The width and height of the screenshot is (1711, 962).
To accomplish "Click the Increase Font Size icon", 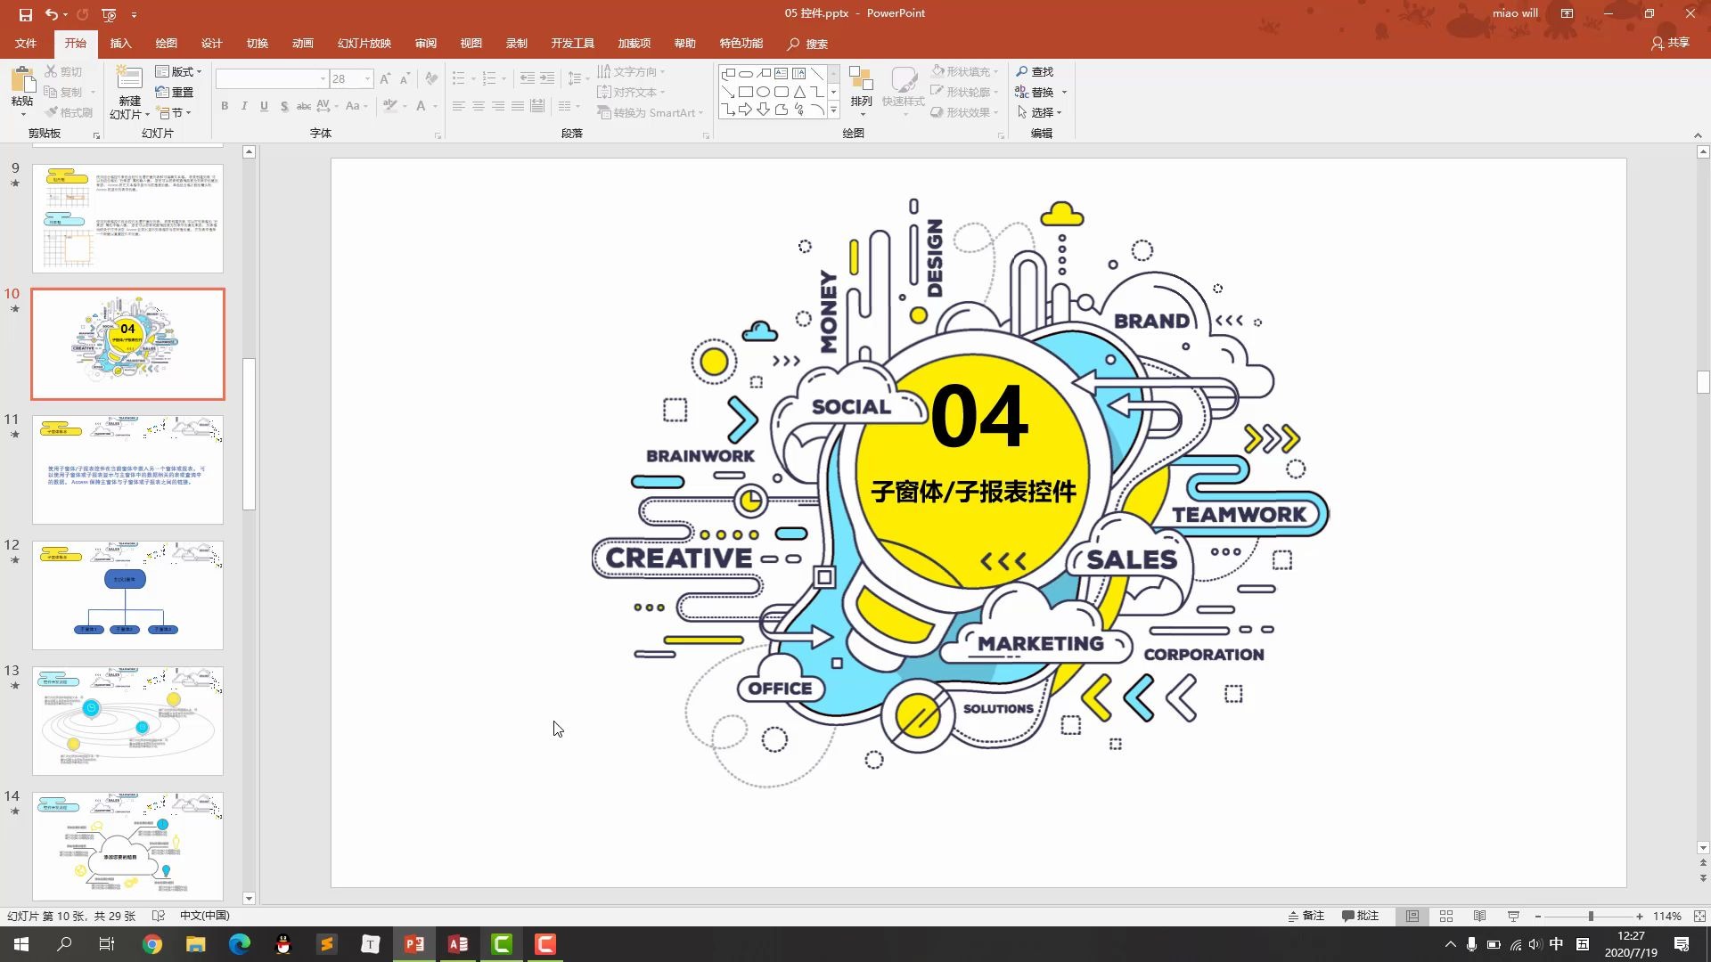I will [x=385, y=79].
